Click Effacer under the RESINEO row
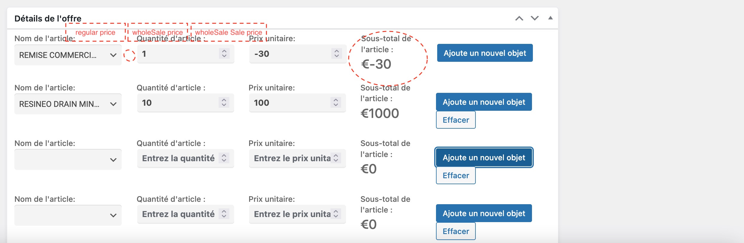Viewport: 744px width, 243px height. pyautogui.click(x=456, y=120)
